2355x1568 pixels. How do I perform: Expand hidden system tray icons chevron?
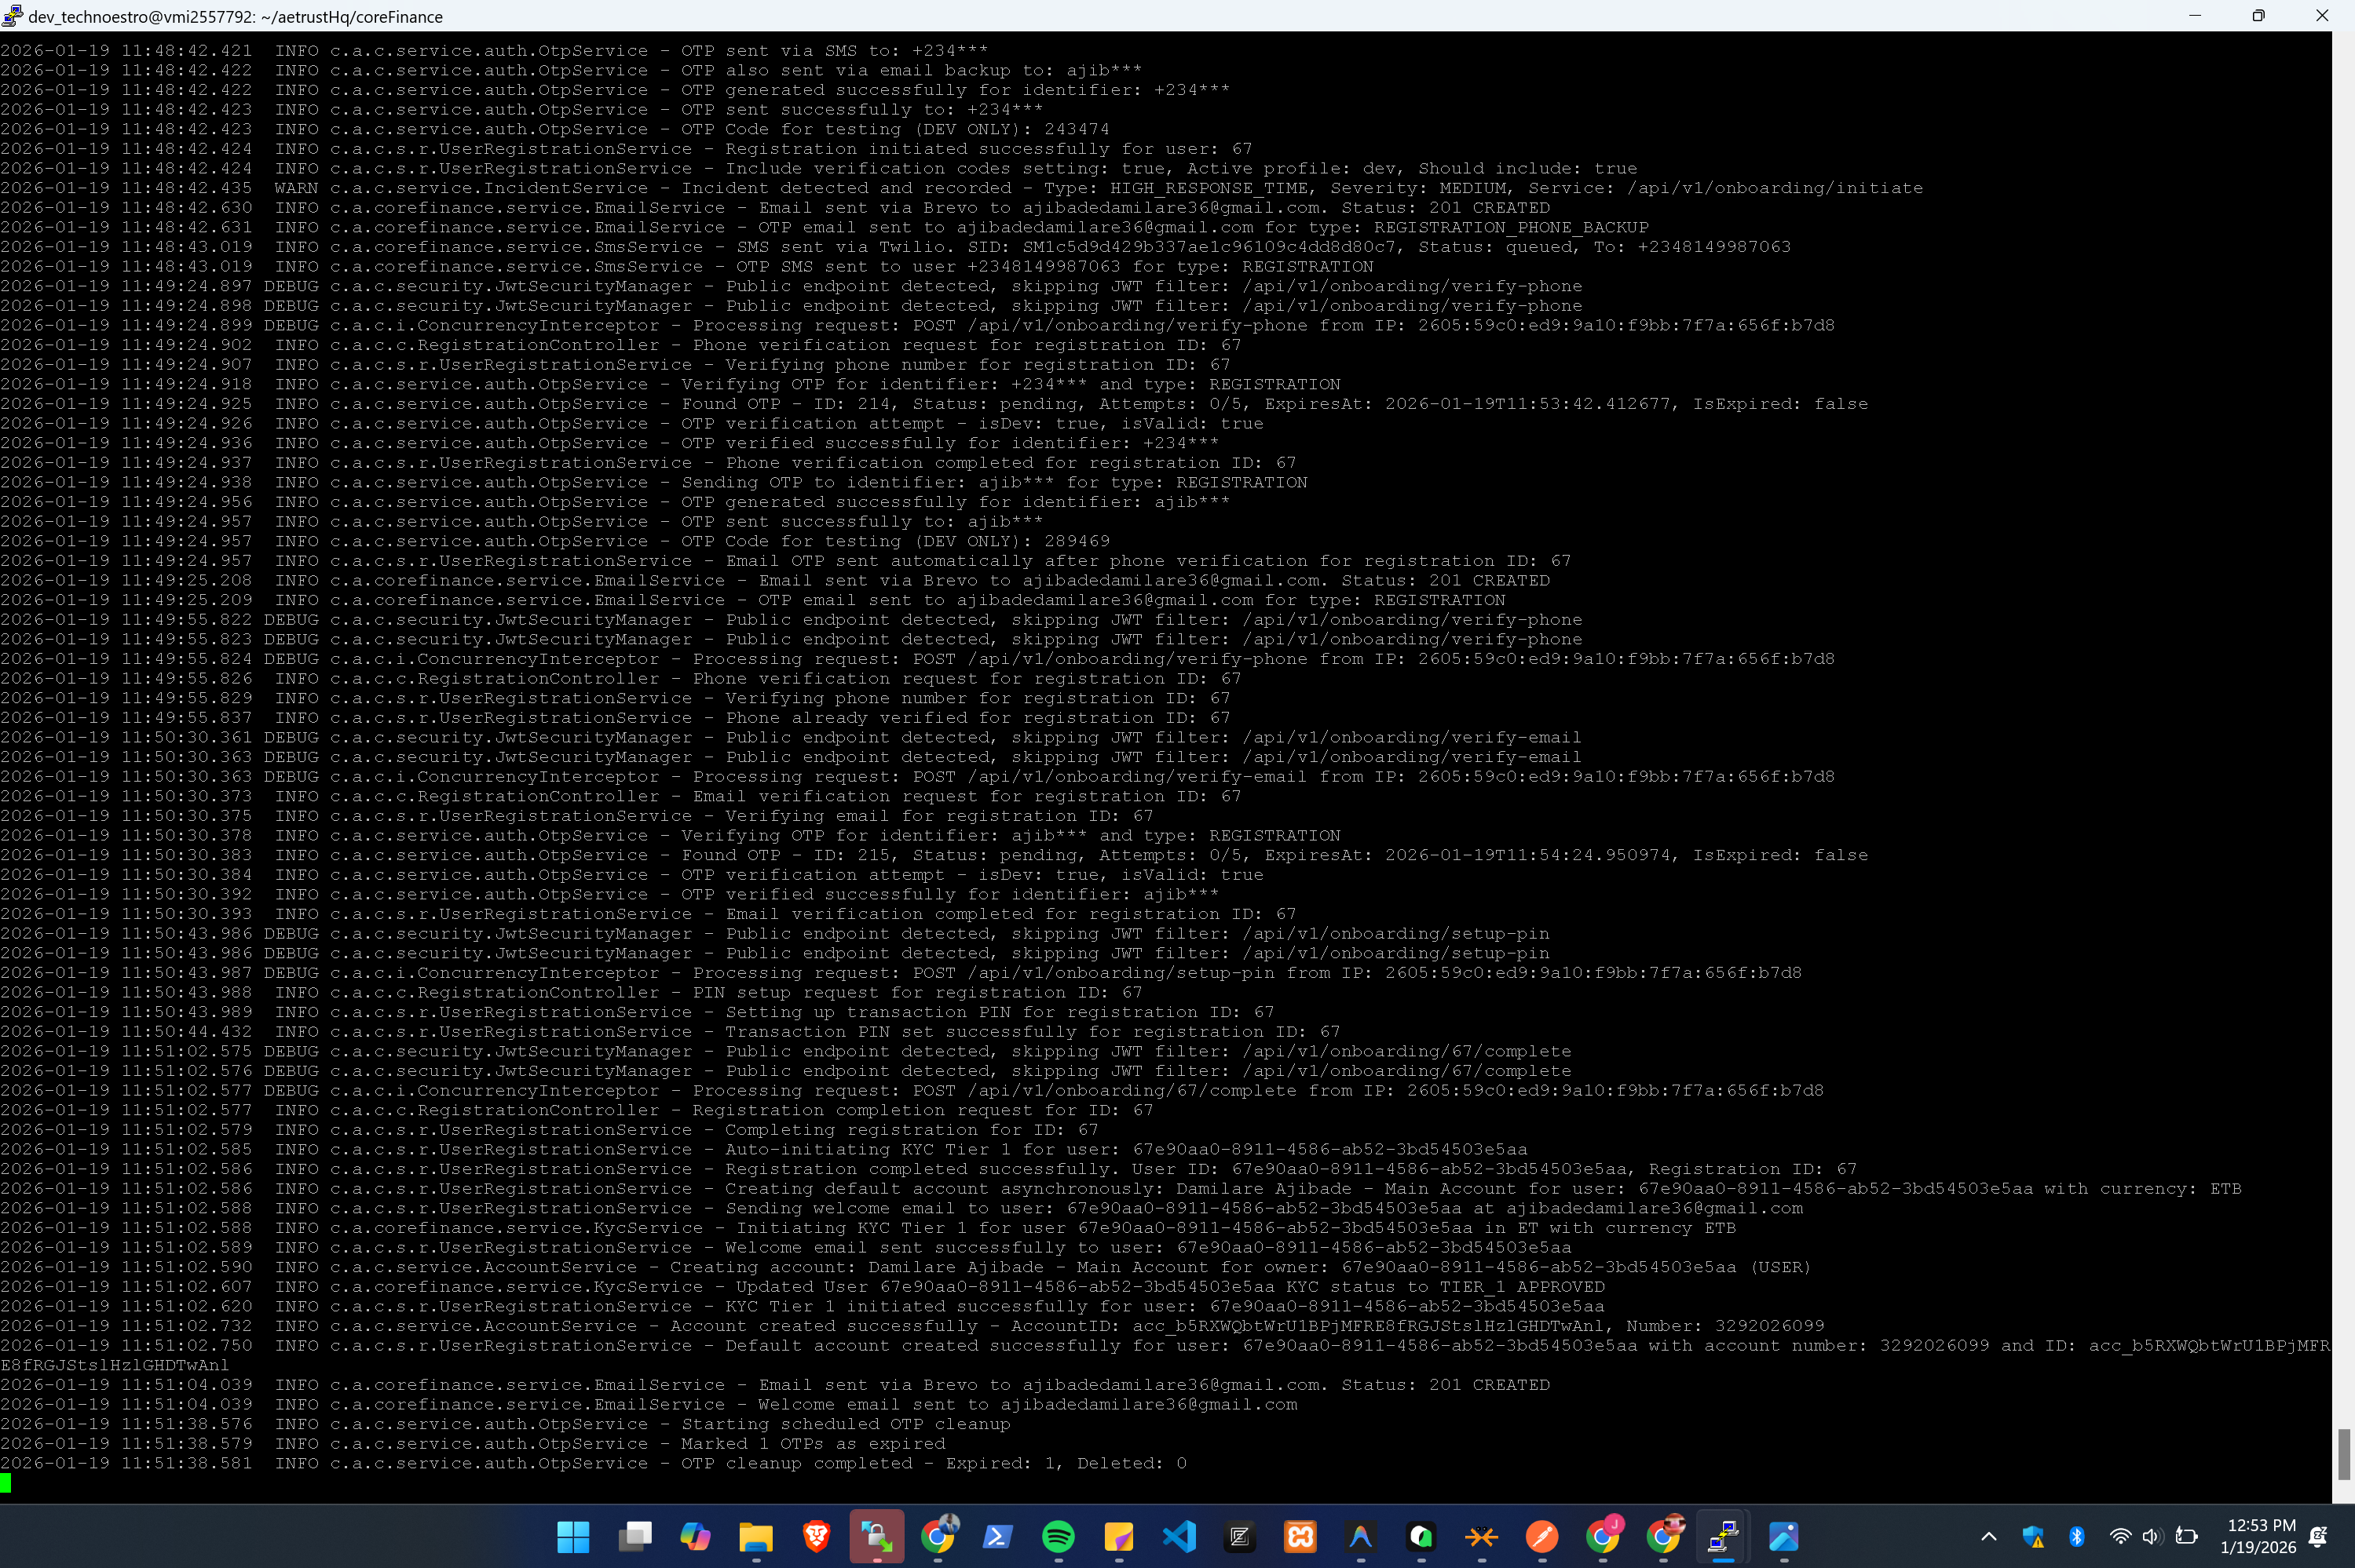1989,1536
